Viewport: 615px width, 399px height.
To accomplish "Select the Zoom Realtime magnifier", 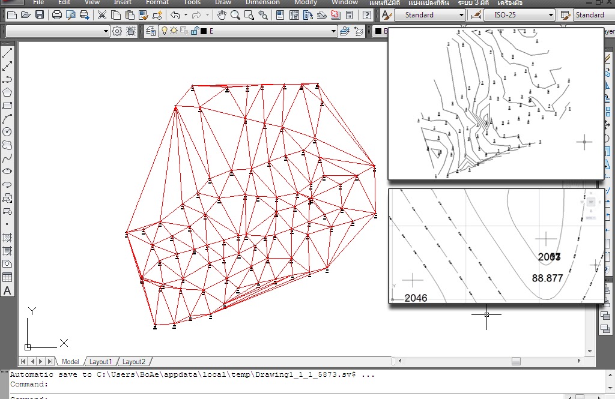I will point(235,15).
